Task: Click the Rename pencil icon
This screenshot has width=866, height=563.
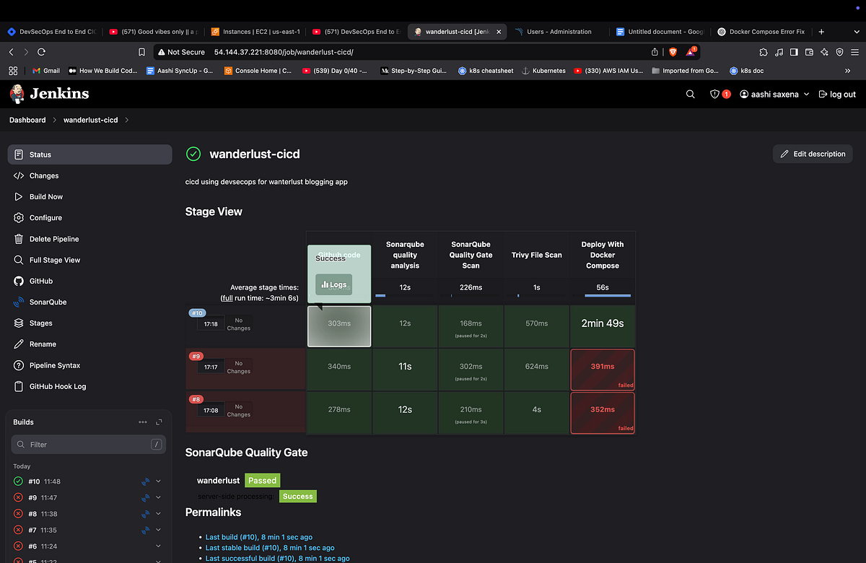Action: click(x=19, y=344)
